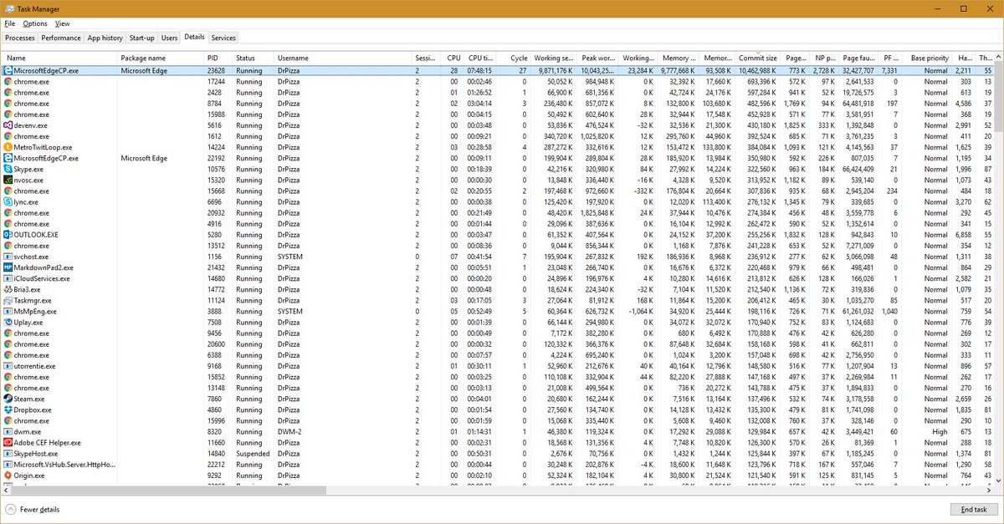This screenshot has height=524, width=1004.
Task: Click the MarkdownPad2.exe MP icon
Action: [x=8, y=267]
